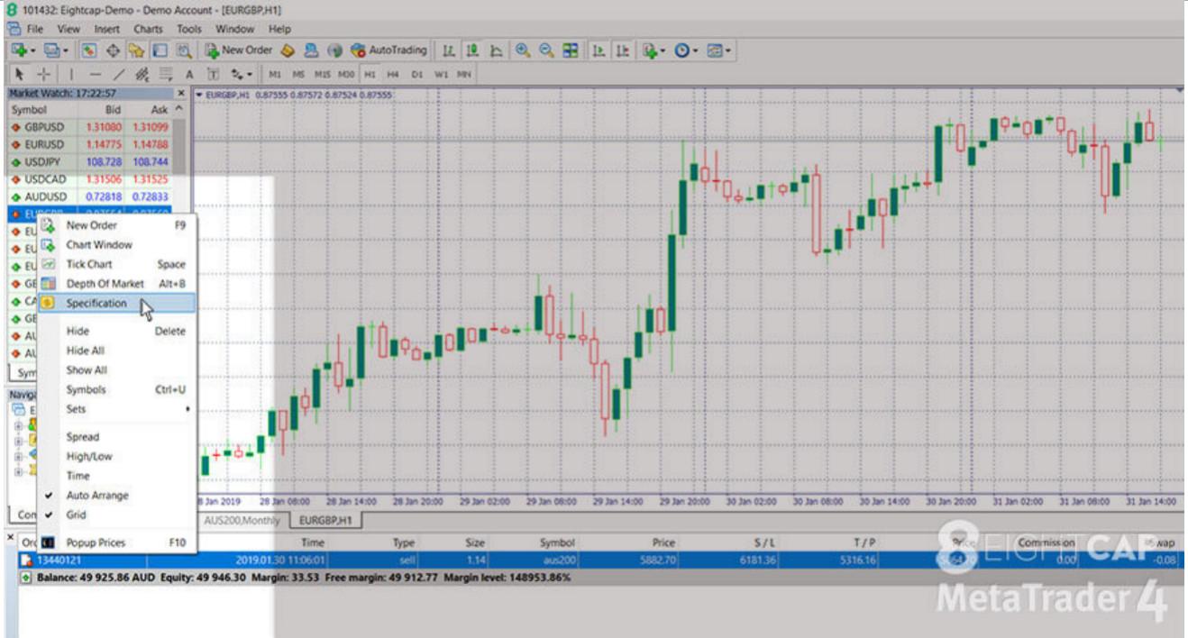
Task: Select the H4 timeframe button
Action: (393, 75)
